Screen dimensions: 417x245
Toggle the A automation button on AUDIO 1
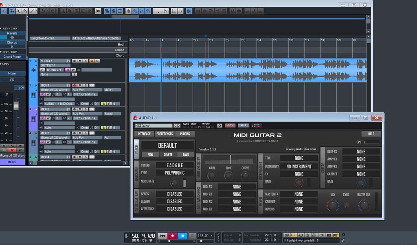(x=92, y=61)
